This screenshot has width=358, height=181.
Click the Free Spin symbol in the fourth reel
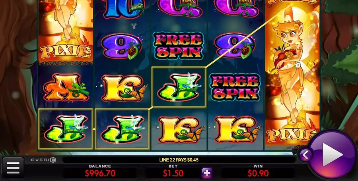point(235,87)
